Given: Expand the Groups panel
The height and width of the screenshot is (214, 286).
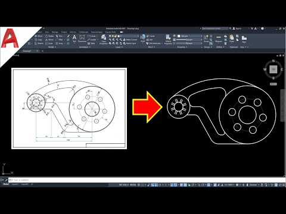Looking at the screenshot, I should pos(209,47).
